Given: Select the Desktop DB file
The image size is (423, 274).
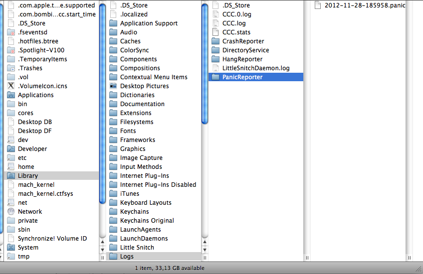Looking at the screenshot, I should pyautogui.click(x=51, y=122).
